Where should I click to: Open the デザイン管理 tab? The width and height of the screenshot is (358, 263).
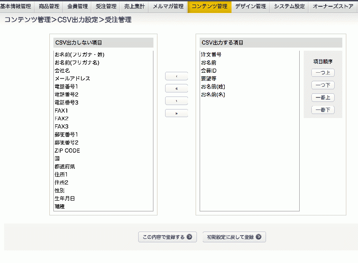coord(250,7)
